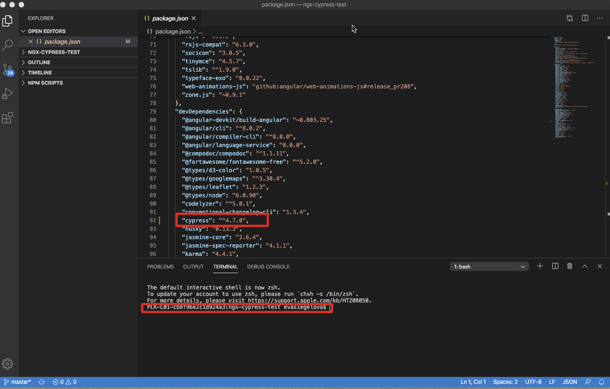Switch to the DEBUG CONSOLE tab
This screenshot has width=610, height=389.
click(x=268, y=267)
